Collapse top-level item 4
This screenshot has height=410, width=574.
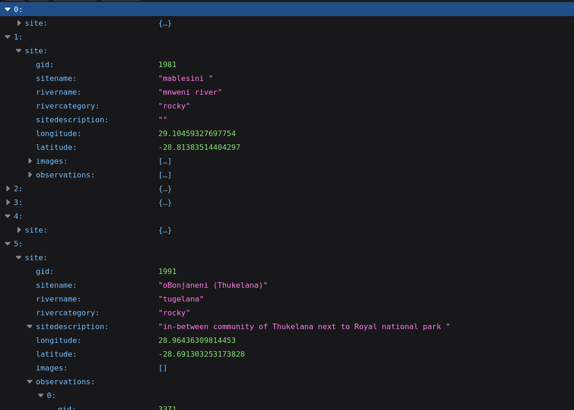(7, 216)
